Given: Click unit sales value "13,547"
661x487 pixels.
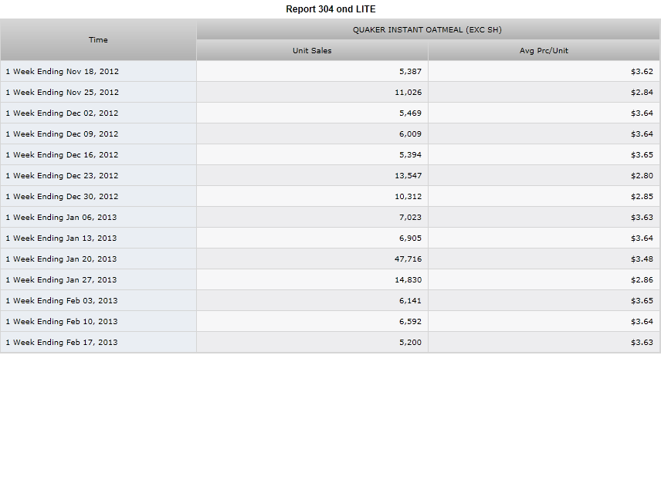Looking at the screenshot, I should (408, 176).
